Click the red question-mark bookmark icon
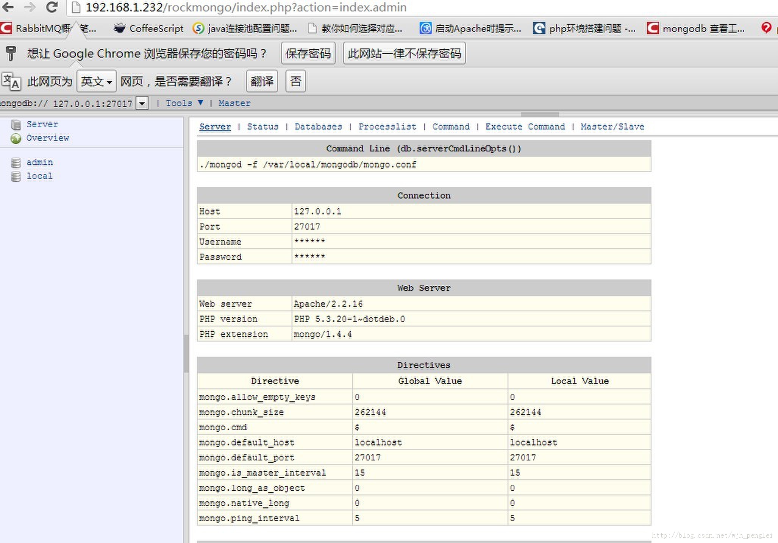The image size is (778, 543). click(x=766, y=28)
